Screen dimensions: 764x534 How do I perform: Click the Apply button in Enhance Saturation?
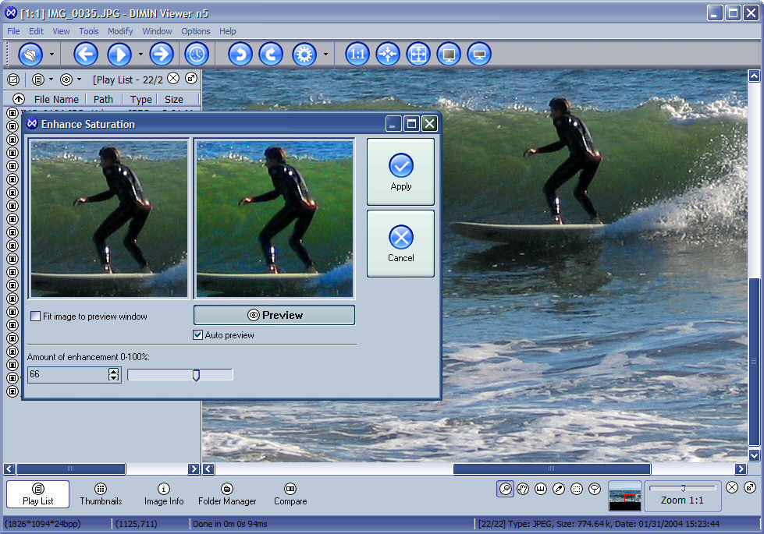[x=400, y=172]
